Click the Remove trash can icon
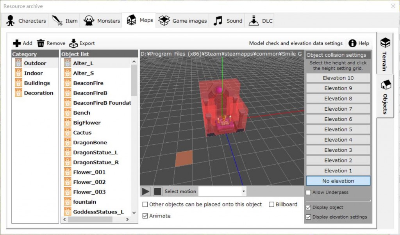 41,43
